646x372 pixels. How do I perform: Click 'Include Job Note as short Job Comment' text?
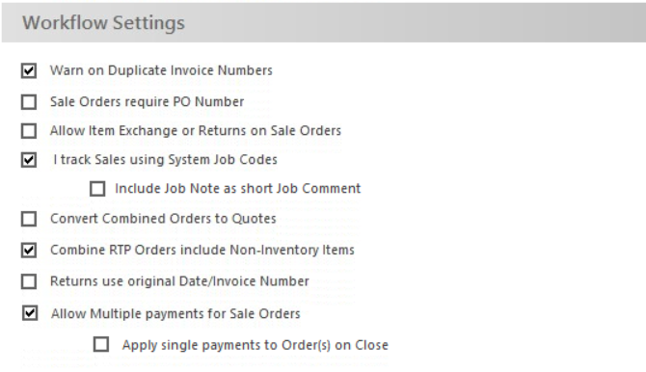click(x=238, y=189)
